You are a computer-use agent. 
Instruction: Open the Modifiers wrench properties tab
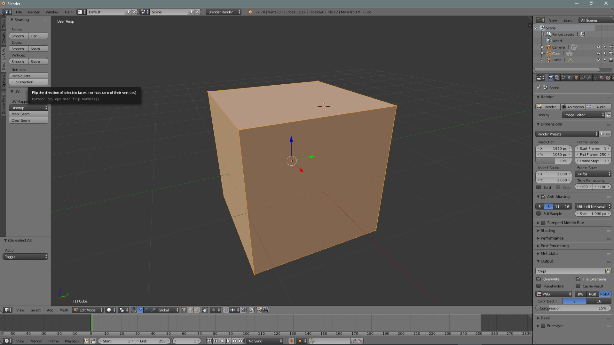(589, 78)
